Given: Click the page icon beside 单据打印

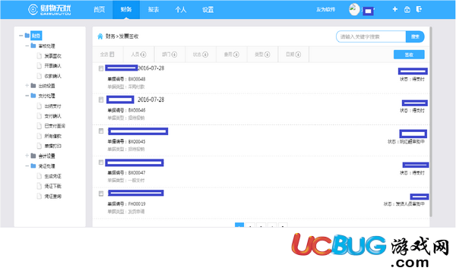Looking at the screenshot, I should point(40,146).
